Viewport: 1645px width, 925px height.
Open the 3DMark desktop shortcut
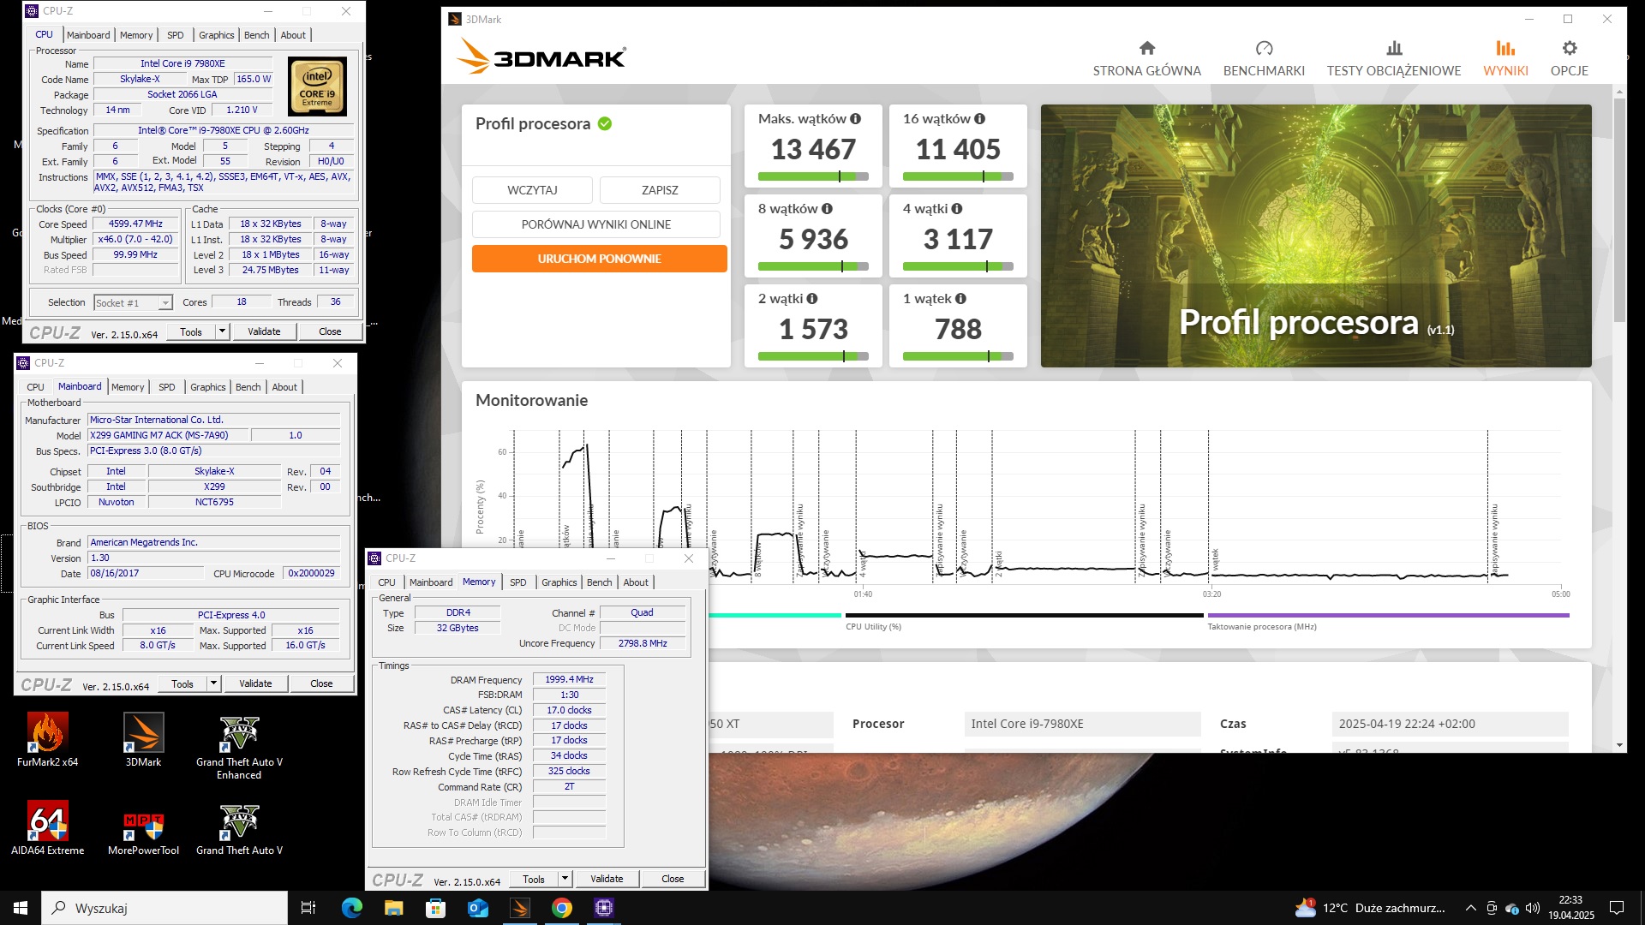(x=143, y=740)
